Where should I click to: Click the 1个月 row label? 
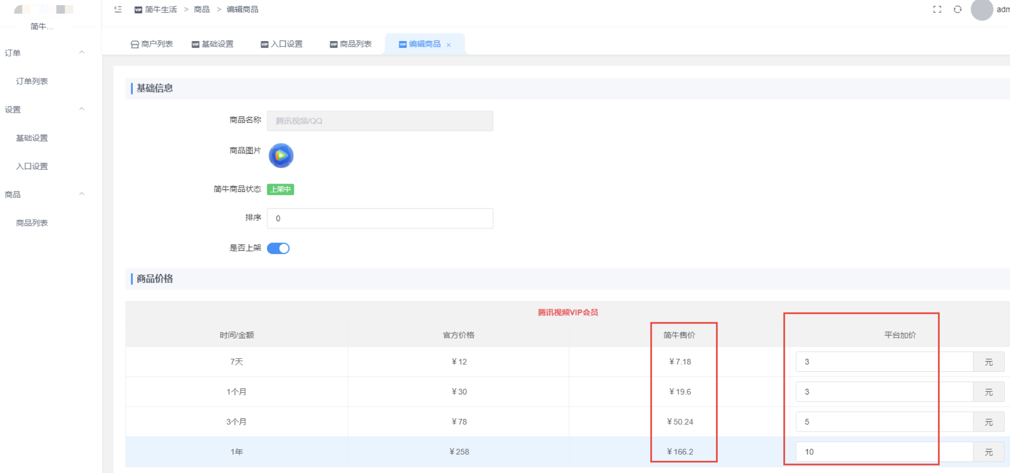point(236,391)
